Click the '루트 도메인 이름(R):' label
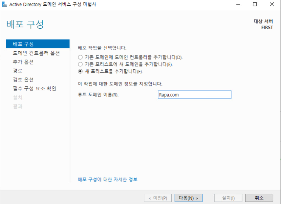The image size is (281, 204). point(98,95)
